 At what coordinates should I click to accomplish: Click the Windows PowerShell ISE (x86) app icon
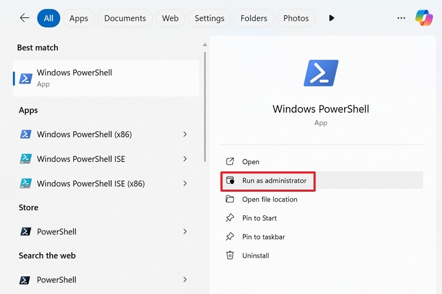click(x=25, y=183)
